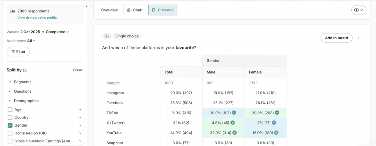Click the Total column header
This screenshot has width=376, height=146.
(181, 72)
